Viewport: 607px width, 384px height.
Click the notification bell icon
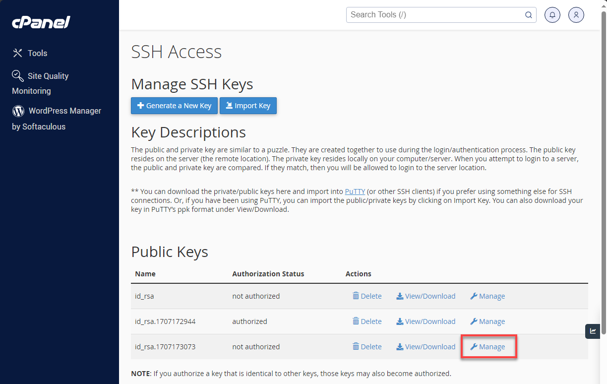[x=552, y=14]
